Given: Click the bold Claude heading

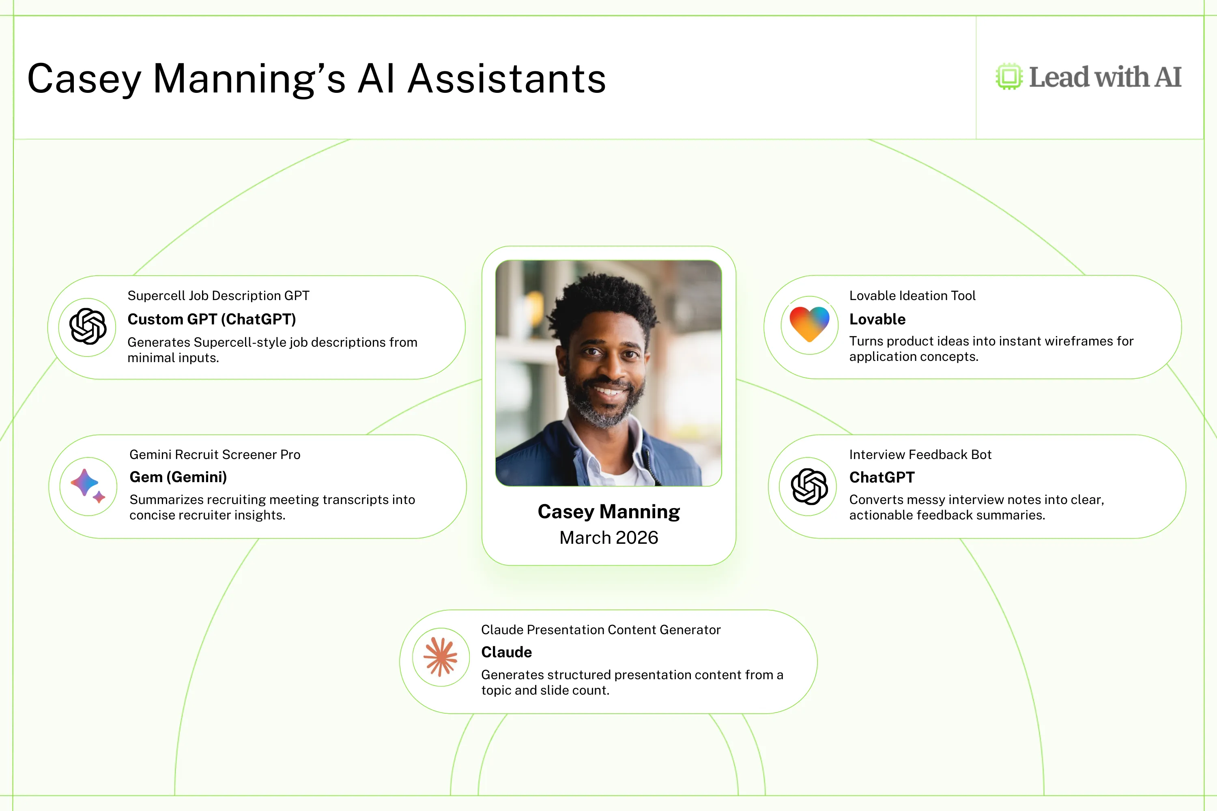Looking at the screenshot, I should point(506,652).
